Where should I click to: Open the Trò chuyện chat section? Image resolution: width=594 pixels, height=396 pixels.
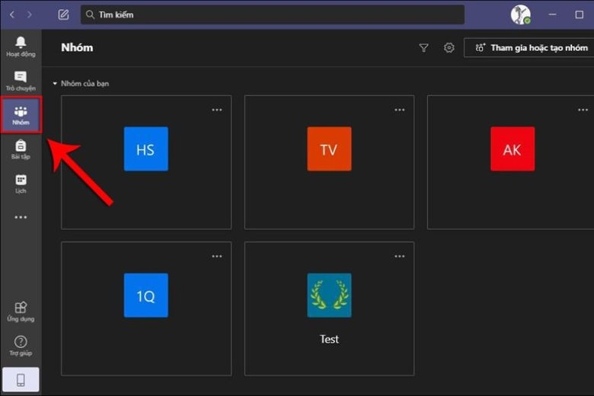21,81
